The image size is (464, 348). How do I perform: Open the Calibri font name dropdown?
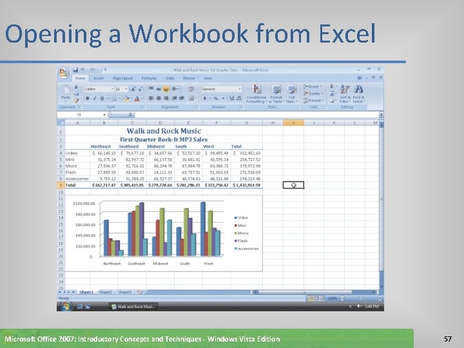coord(112,89)
